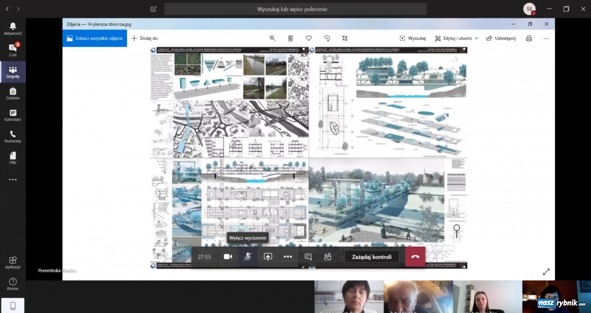Open Pliki files section
Viewport: 591px width, 313px height.
click(13, 158)
